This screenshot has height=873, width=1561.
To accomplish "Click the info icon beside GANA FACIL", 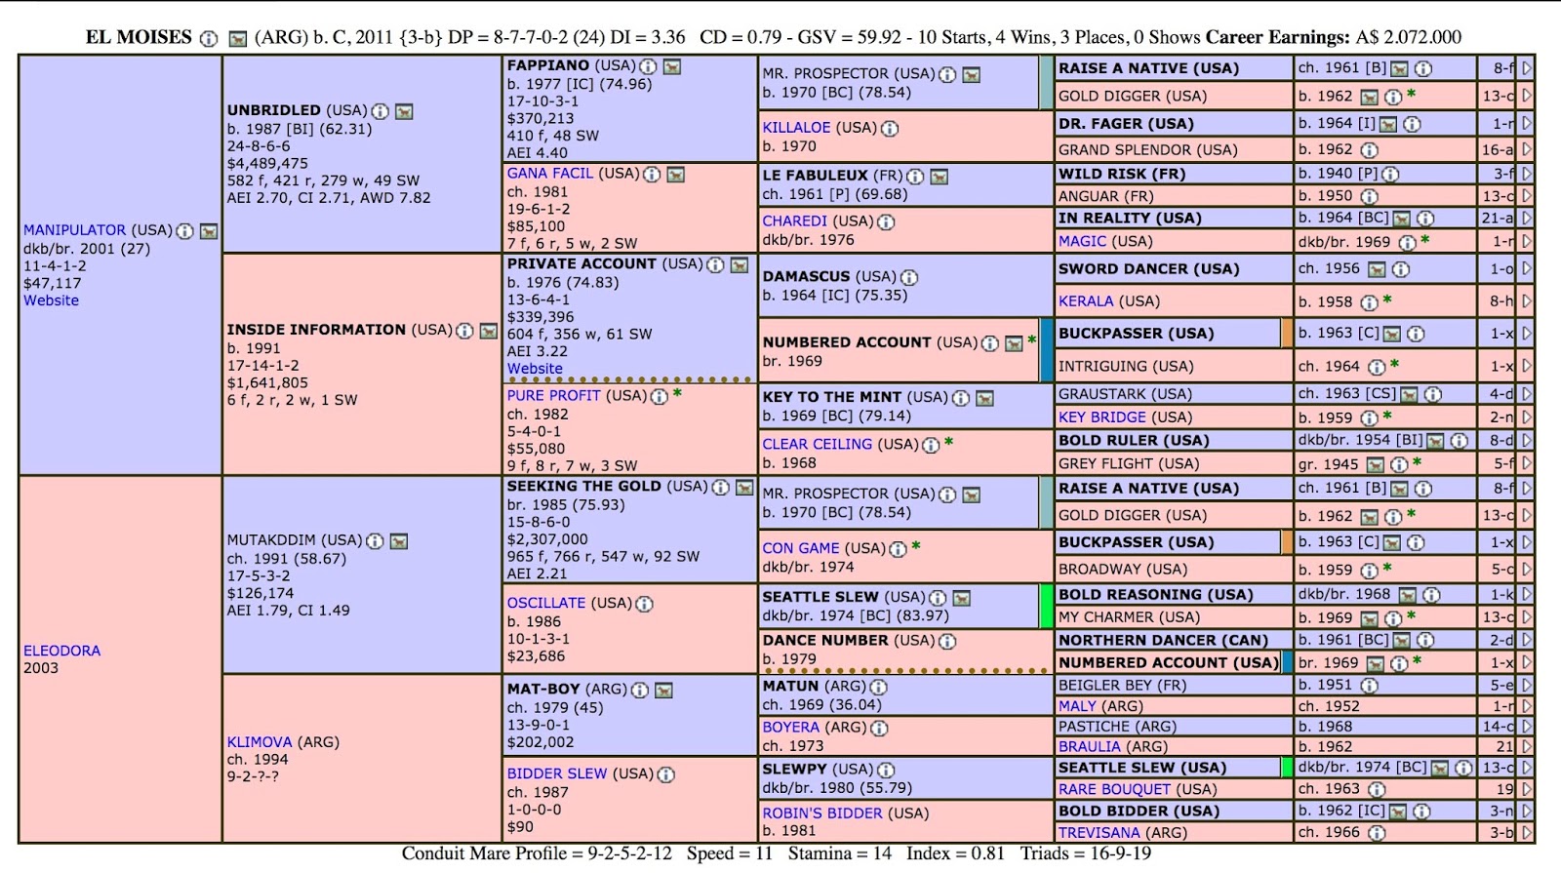I will click(652, 175).
